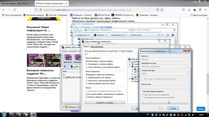Switch to Дополнительно tab in extraction dialog
Viewport: 209px width, 117px height.
point(97,47)
